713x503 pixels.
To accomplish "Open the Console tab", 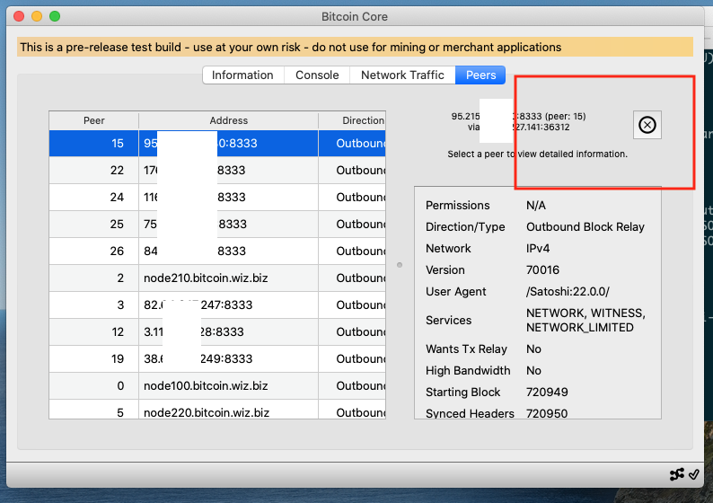I will coord(317,75).
